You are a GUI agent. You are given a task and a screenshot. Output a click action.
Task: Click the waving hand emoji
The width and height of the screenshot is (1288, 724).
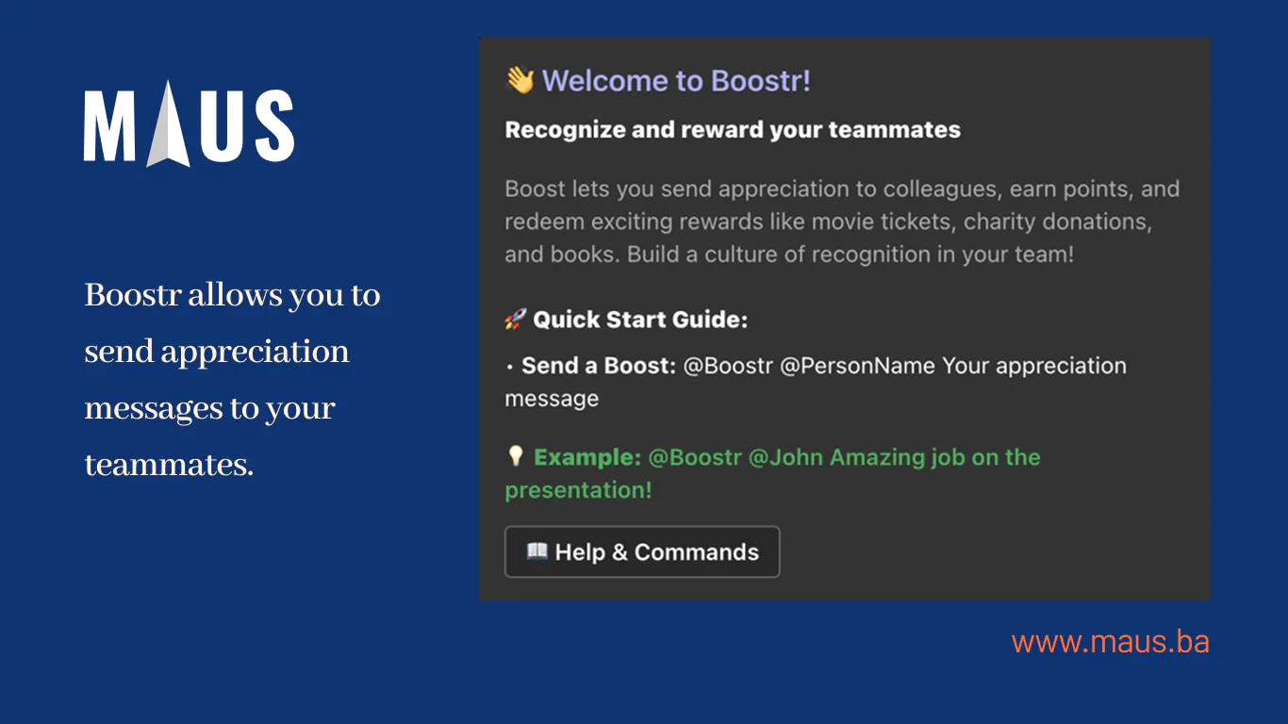(520, 80)
